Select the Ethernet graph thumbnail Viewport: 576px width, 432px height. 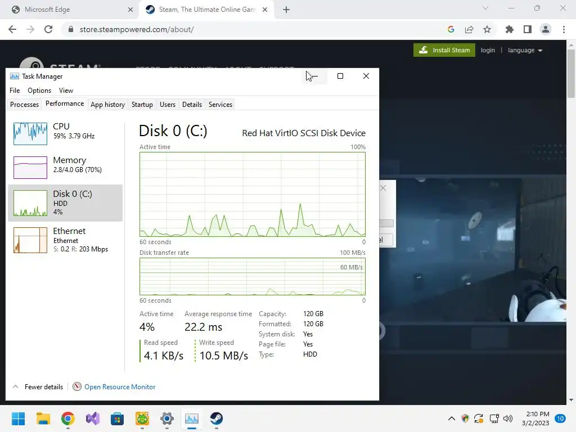pyautogui.click(x=30, y=240)
